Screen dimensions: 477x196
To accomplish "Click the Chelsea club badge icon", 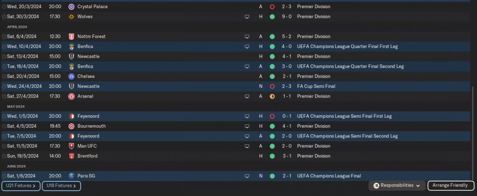I will coord(72,76).
